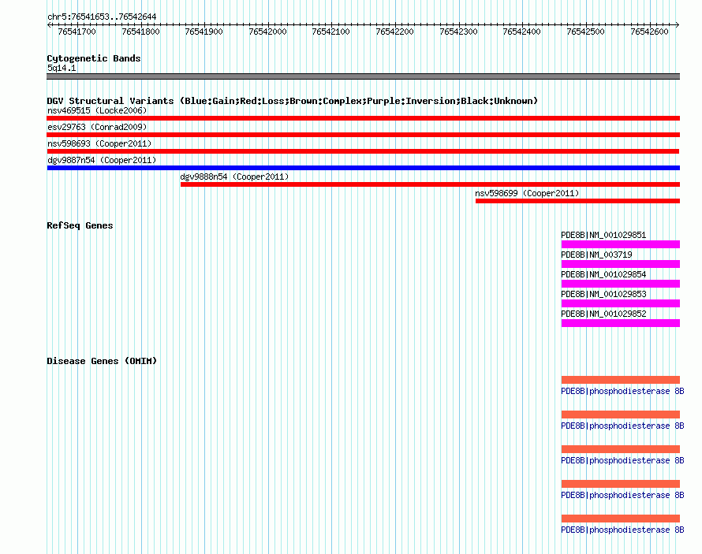
Task: Click the magenta bar under NM_001029851
Action: coord(621,244)
